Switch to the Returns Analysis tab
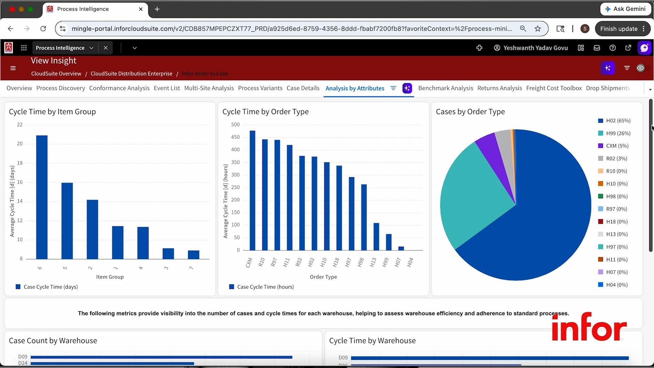The width and height of the screenshot is (654, 368). [500, 88]
